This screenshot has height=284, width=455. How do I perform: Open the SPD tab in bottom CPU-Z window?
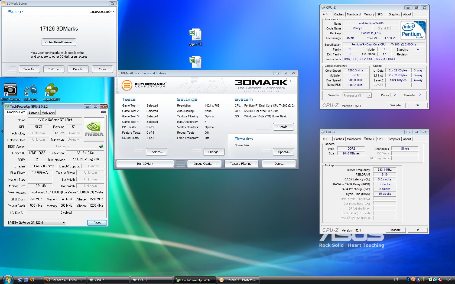pos(380,139)
